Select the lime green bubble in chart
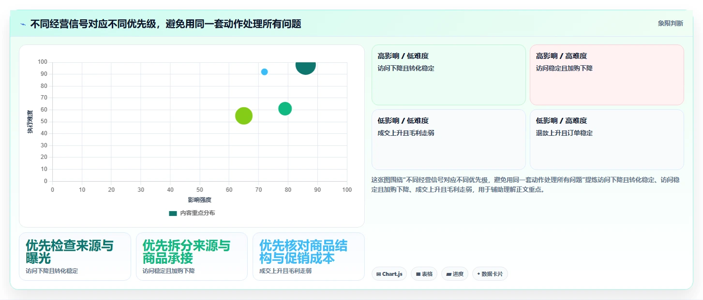703x300 pixels. pyautogui.click(x=244, y=116)
